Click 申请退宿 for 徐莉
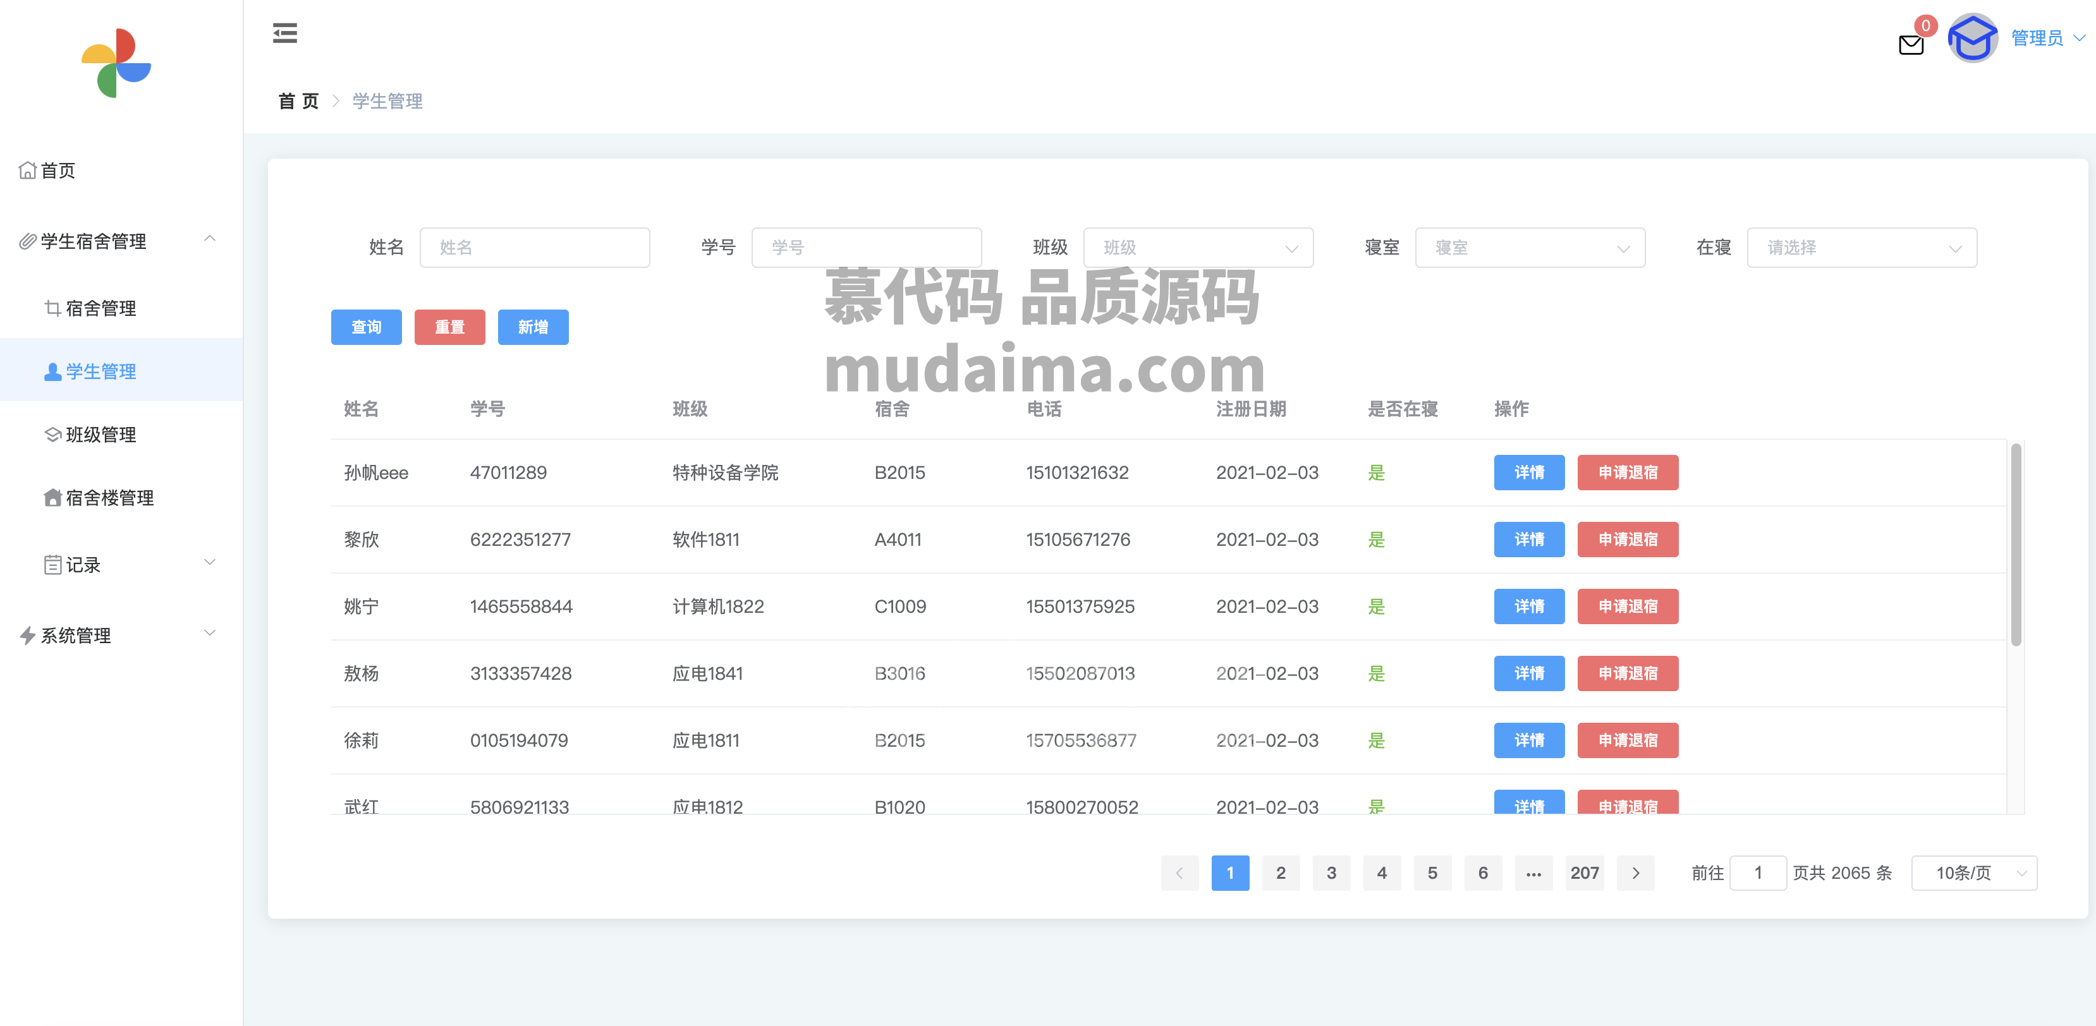Viewport: 2096px width, 1026px height. click(x=1628, y=740)
